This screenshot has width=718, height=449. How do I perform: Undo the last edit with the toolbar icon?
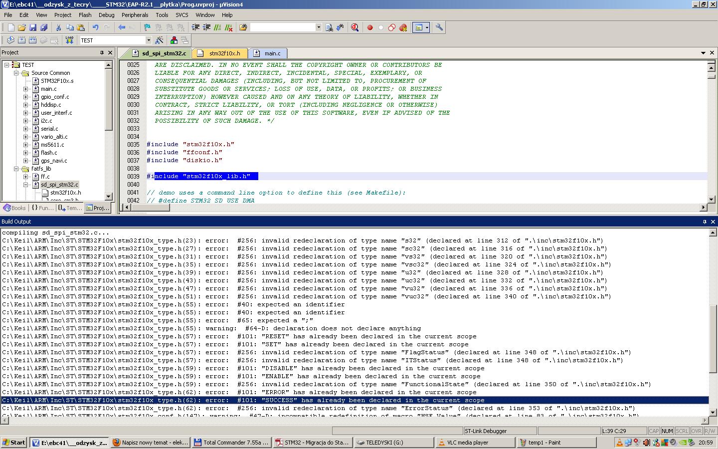point(95,27)
